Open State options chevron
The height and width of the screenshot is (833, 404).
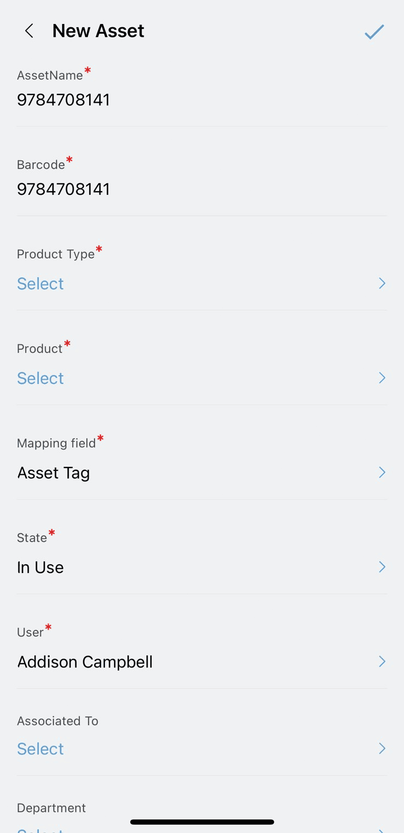(382, 566)
